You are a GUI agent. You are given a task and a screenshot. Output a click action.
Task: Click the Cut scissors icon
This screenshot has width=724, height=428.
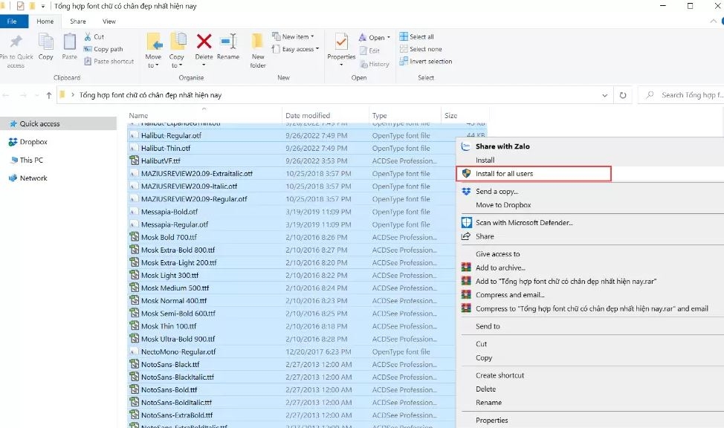(x=88, y=36)
